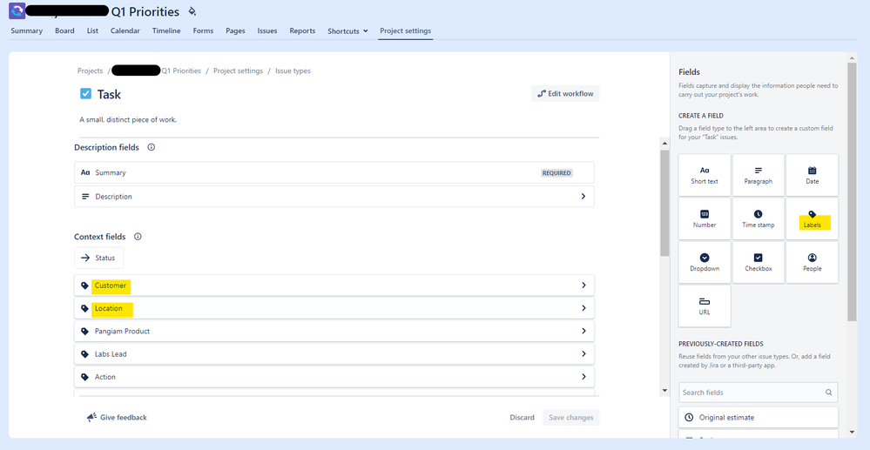The width and height of the screenshot is (870, 450).
Task: Switch to the Calendar tab
Action: pos(125,31)
